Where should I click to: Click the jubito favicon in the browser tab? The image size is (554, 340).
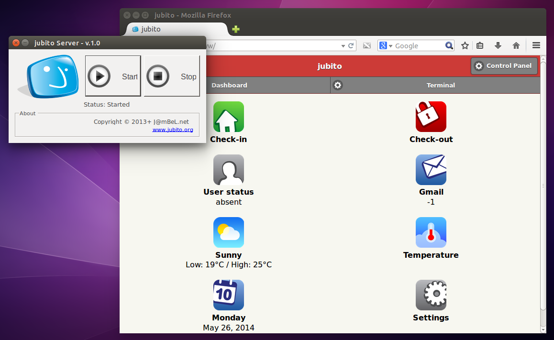pos(135,29)
